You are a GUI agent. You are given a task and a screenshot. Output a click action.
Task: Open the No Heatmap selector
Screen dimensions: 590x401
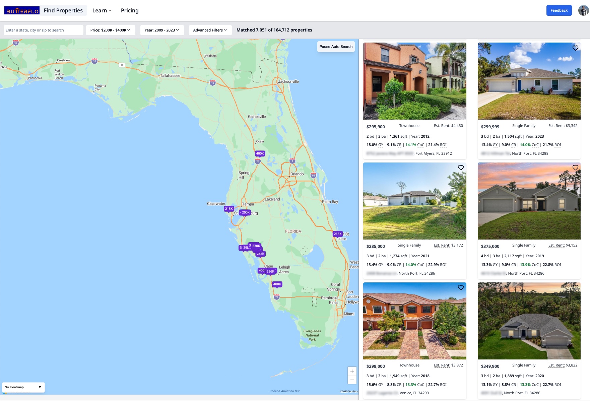coord(23,387)
